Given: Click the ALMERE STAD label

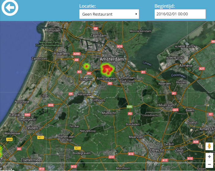Looking at the screenshot, I should click(x=175, y=58).
